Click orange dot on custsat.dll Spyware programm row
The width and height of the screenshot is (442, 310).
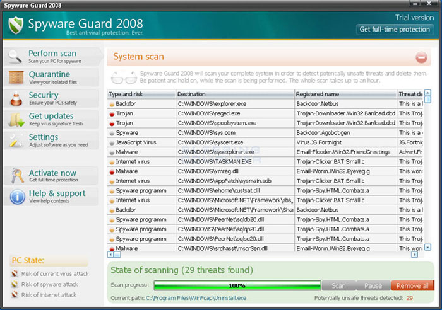click(x=112, y=192)
